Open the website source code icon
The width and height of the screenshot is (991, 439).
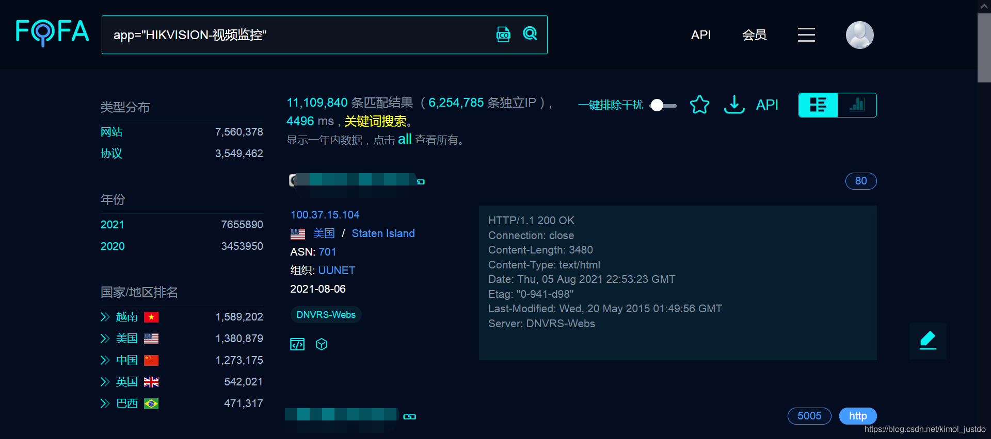click(297, 344)
